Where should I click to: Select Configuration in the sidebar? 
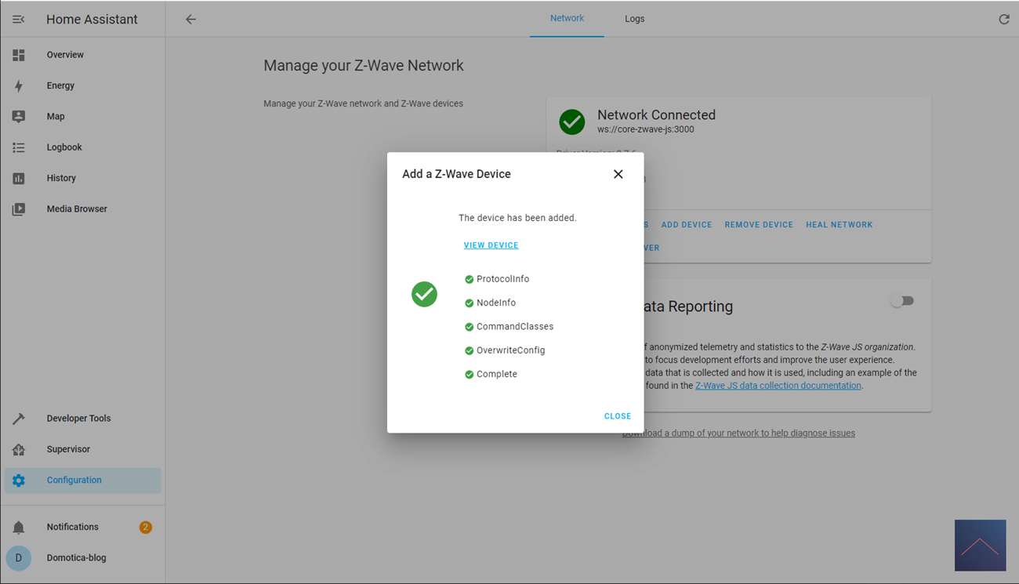coord(82,481)
